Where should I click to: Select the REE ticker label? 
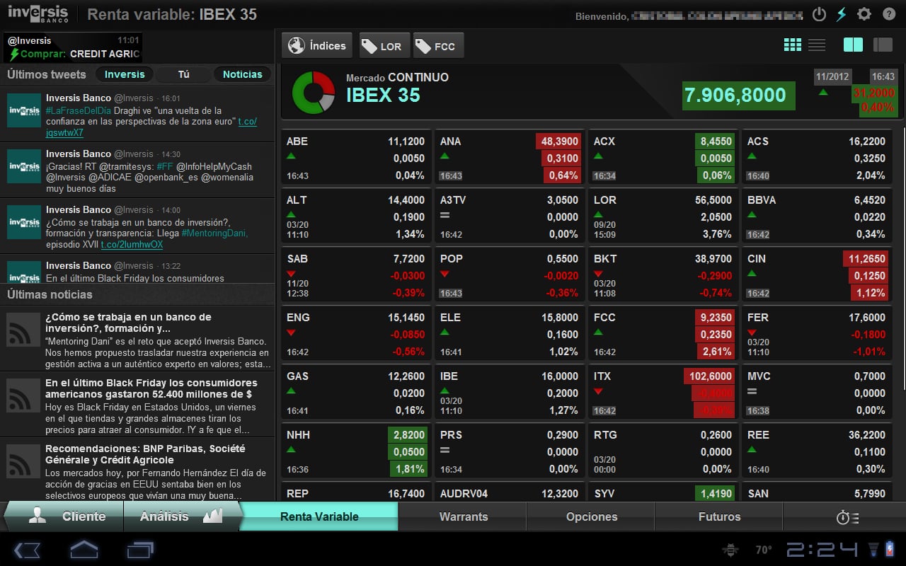(x=758, y=435)
